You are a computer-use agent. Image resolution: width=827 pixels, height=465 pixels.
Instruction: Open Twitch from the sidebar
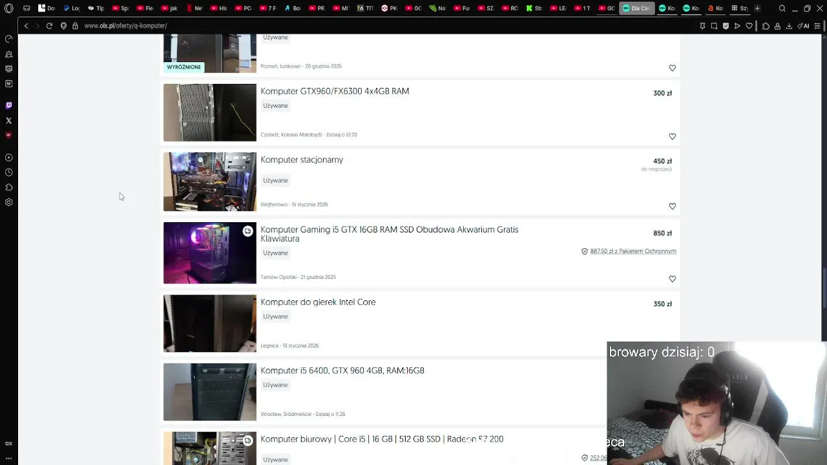pos(8,105)
